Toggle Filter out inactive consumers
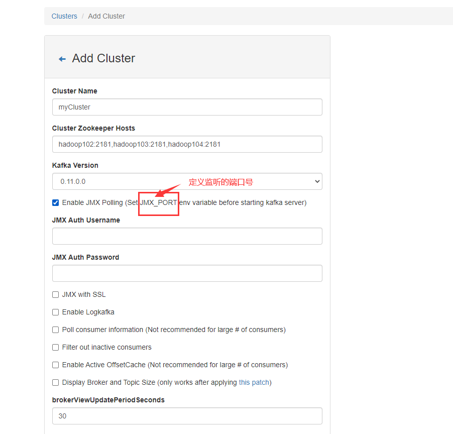Screen dimensions: 453x434 click(55, 347)
